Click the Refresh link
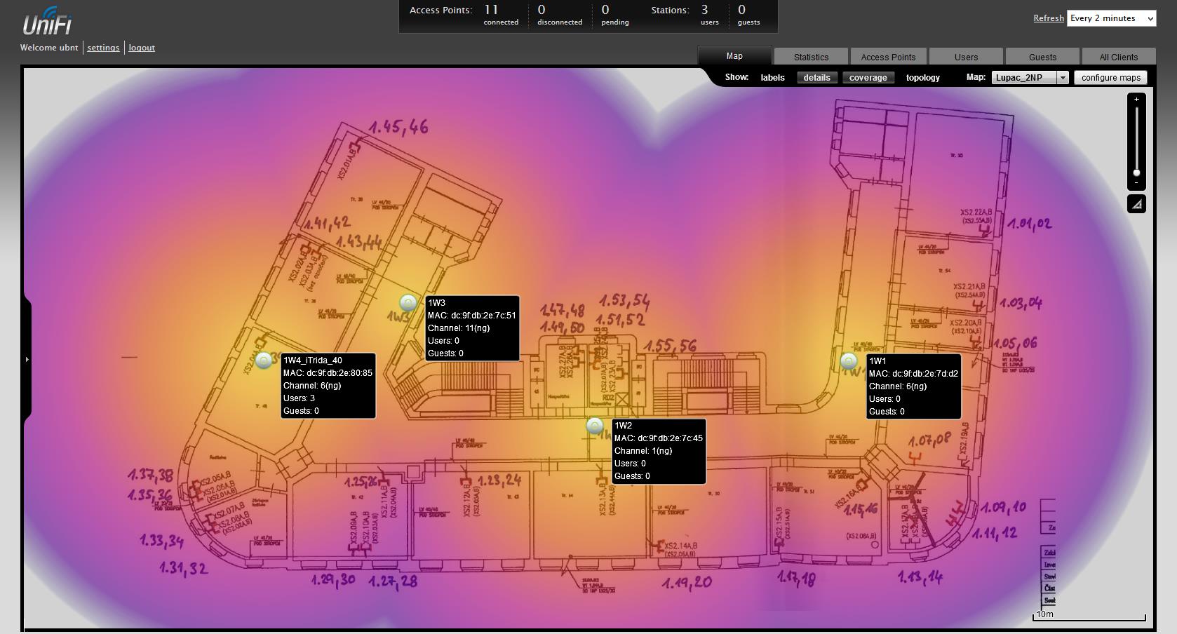 [1048, 18]
